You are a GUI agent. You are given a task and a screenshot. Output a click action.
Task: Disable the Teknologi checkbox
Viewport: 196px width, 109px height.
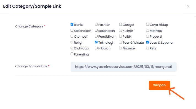(96, 42)
